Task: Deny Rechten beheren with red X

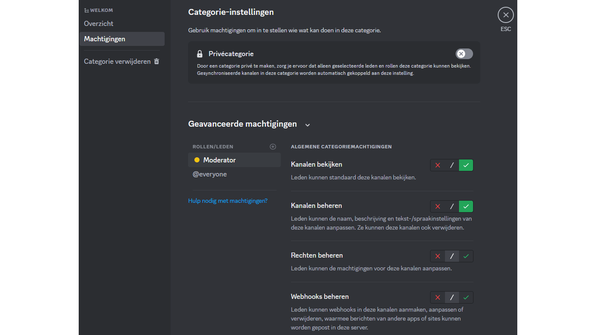Action: [438, 256]
